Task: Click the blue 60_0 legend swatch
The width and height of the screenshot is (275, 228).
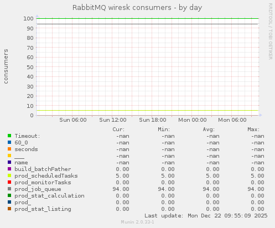Action: click(9, 142)
